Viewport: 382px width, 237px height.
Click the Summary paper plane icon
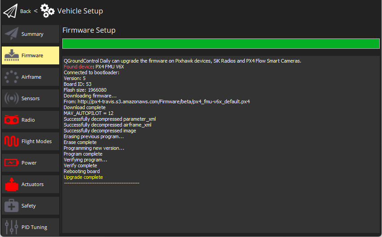pos(11,34)
